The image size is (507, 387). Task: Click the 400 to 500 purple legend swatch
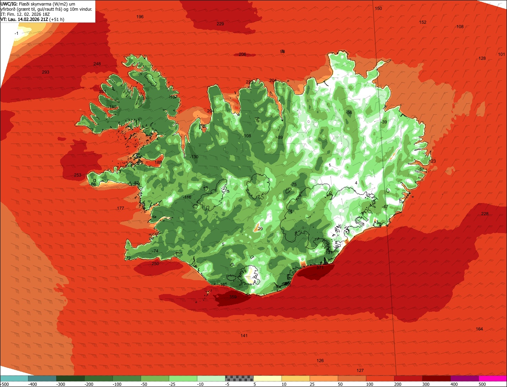tap(464, 378)
